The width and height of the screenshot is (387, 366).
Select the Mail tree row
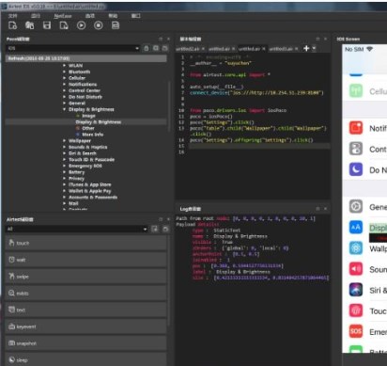point(73,203)
